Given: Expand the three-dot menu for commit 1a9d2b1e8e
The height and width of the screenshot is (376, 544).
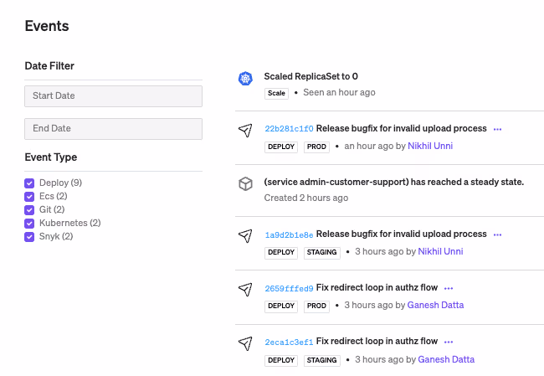Looking at the screenshot, I should (x=497, y=234).
